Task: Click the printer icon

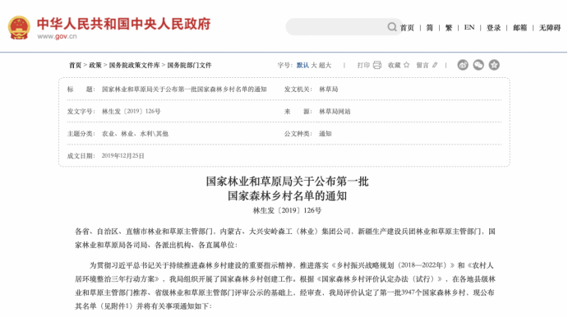Action: 377,65
